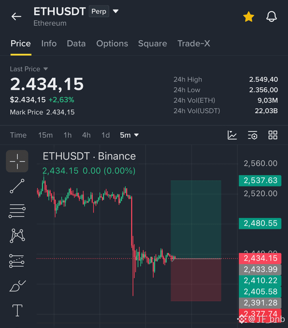Click the Mark Price 2.434,15 value
The height and width of the screenshot is (328, 288).
(x=60, y=112)
